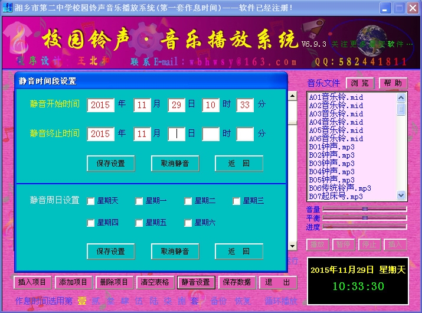The height and width of the screenshot is (313, 422).
Task: Click the empty mute end day field
Action: pos(176,134)
